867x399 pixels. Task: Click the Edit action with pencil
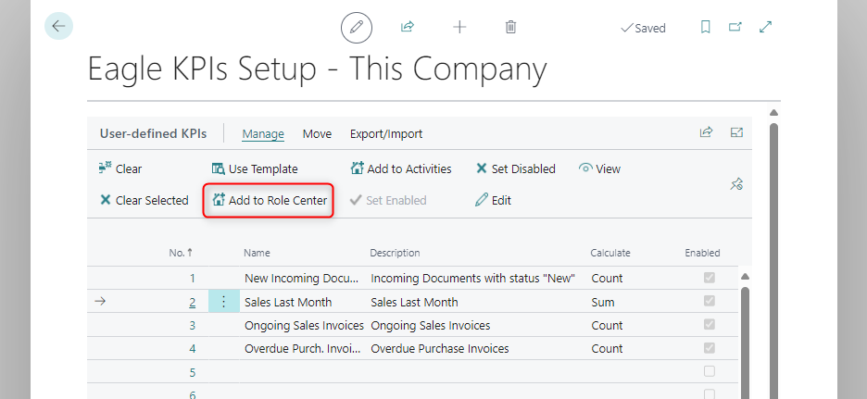493,201
